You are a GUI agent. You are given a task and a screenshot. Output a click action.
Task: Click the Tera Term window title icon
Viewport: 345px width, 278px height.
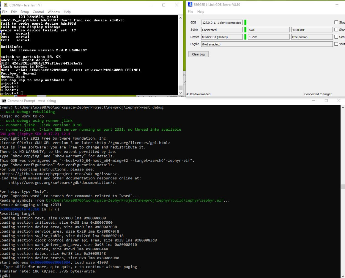6,5
